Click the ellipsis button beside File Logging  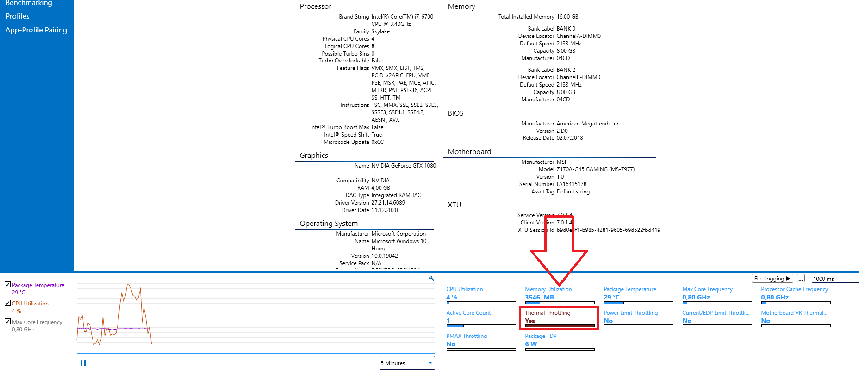tap(801, 278)
